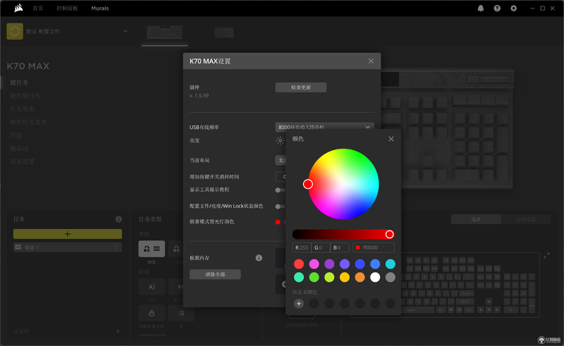Image resolution: width=564 pixels, height=346 pixels.
Task: Switch to the 选择 tab
Action: coord(476,219)
